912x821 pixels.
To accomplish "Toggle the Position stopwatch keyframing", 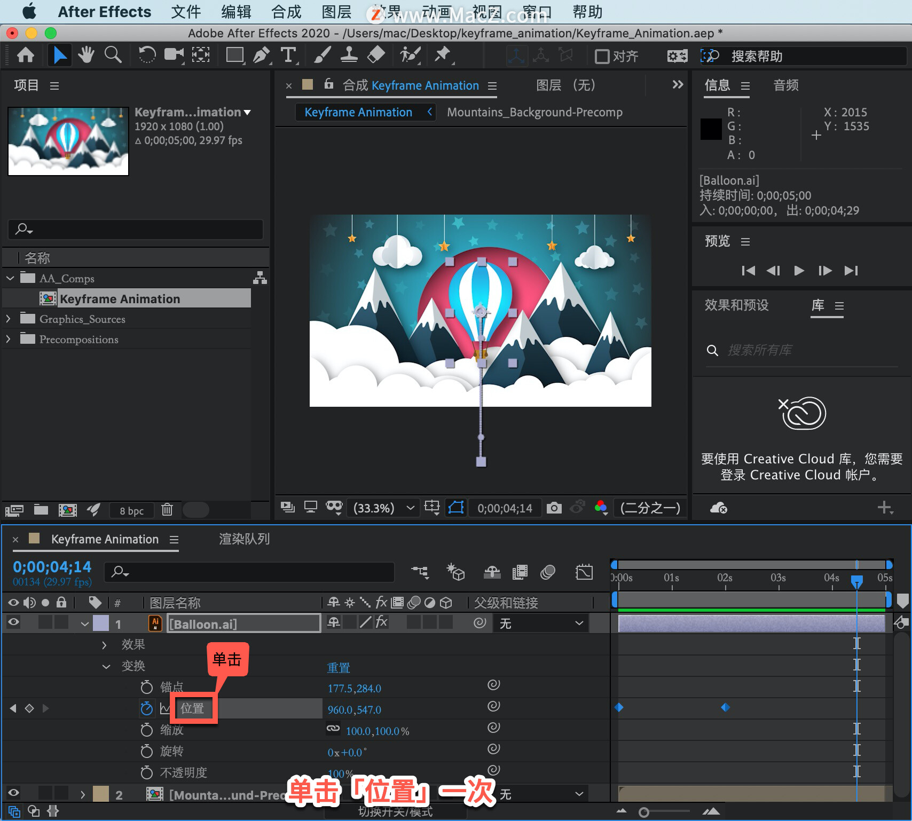I will click(146, 708).
